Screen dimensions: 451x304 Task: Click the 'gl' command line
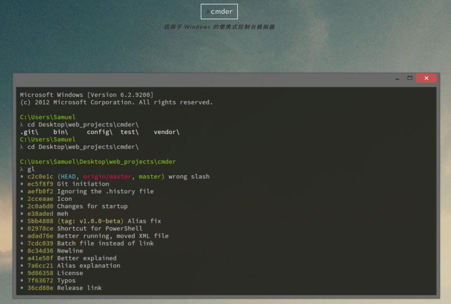point(27,169)
